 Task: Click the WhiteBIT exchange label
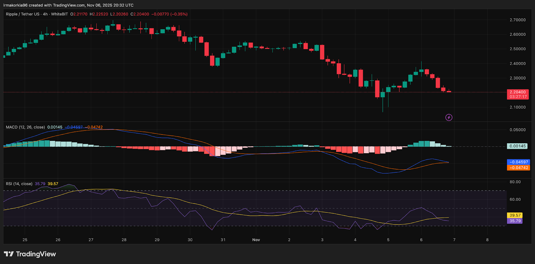tap(59, 14)
